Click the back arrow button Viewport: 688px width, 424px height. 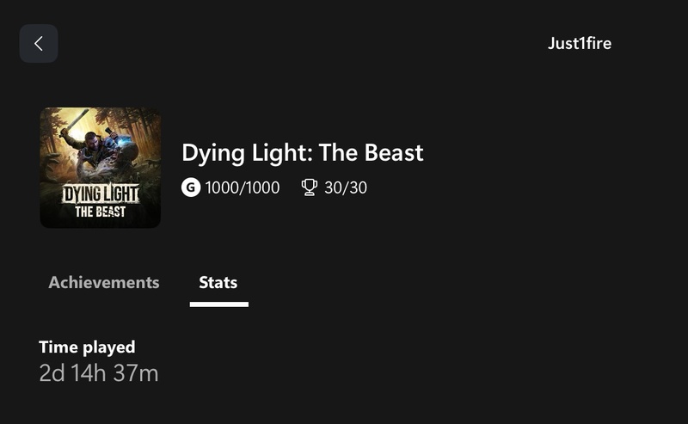point(39,44)
